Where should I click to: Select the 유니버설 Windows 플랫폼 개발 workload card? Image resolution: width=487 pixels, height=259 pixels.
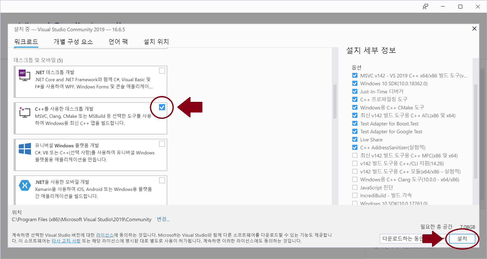click(90, 155)
